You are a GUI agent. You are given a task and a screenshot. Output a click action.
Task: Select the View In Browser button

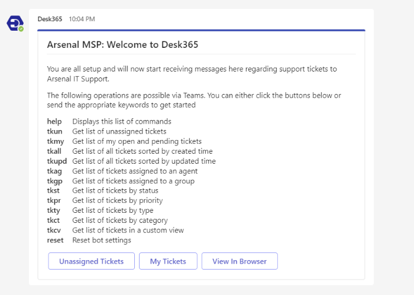pos(240,261)
